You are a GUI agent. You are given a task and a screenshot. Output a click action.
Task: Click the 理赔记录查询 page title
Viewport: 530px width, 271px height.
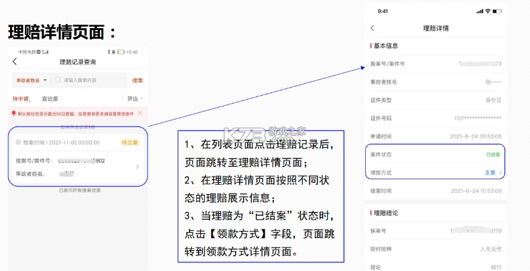pos(78,62)
